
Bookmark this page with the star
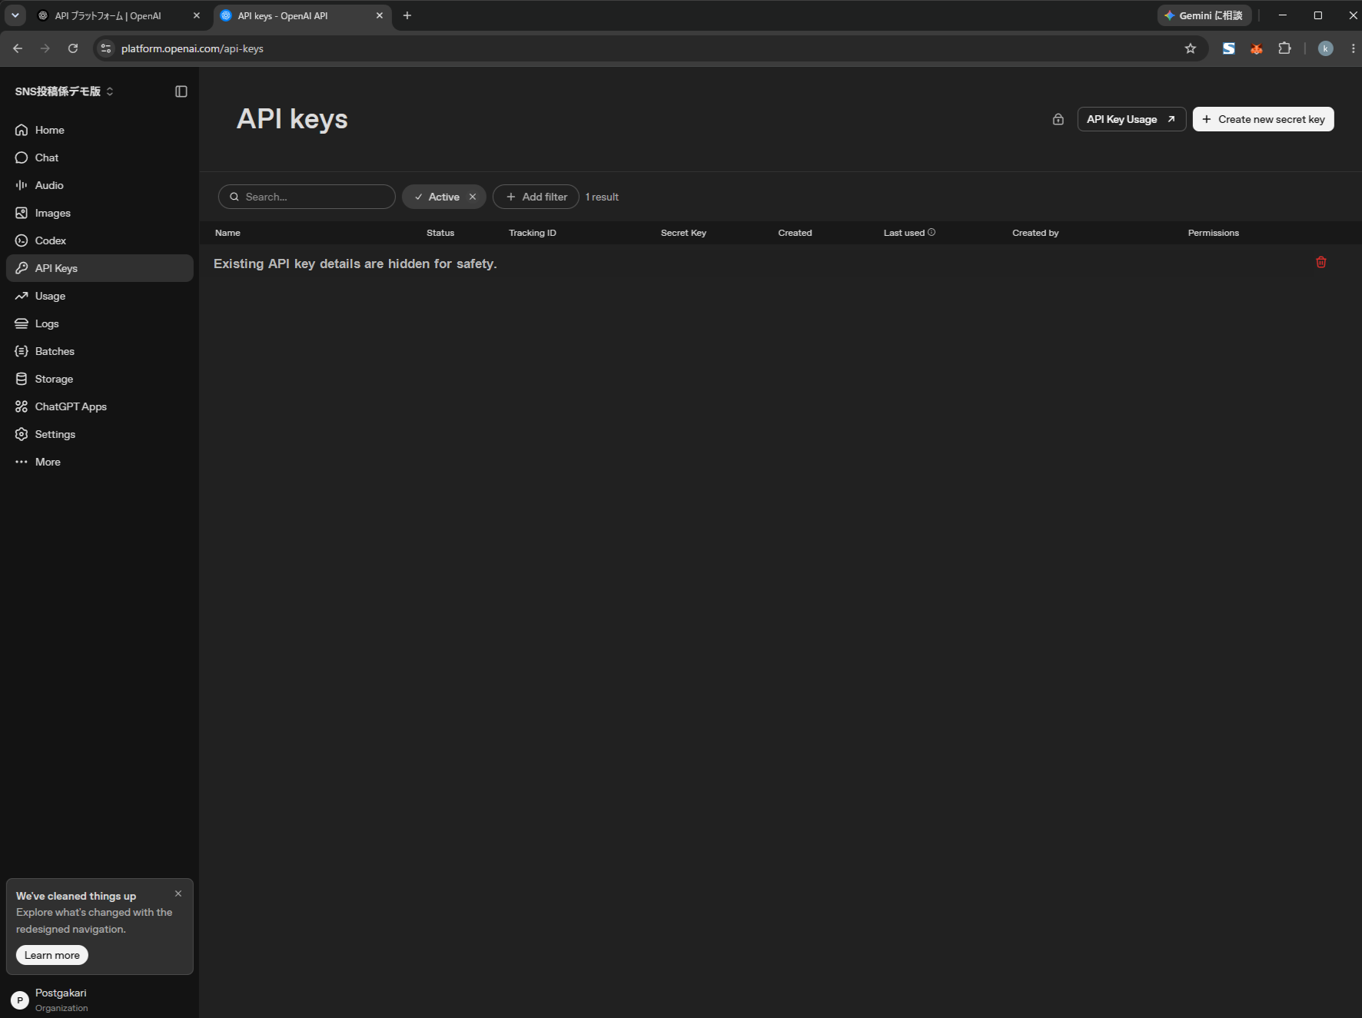pos(1191,48)
